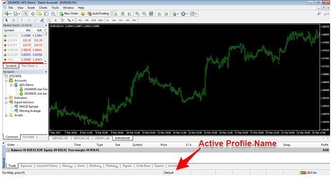Collapse the Accounts tree node
The image size is (331, 177).
pos(6,80)
